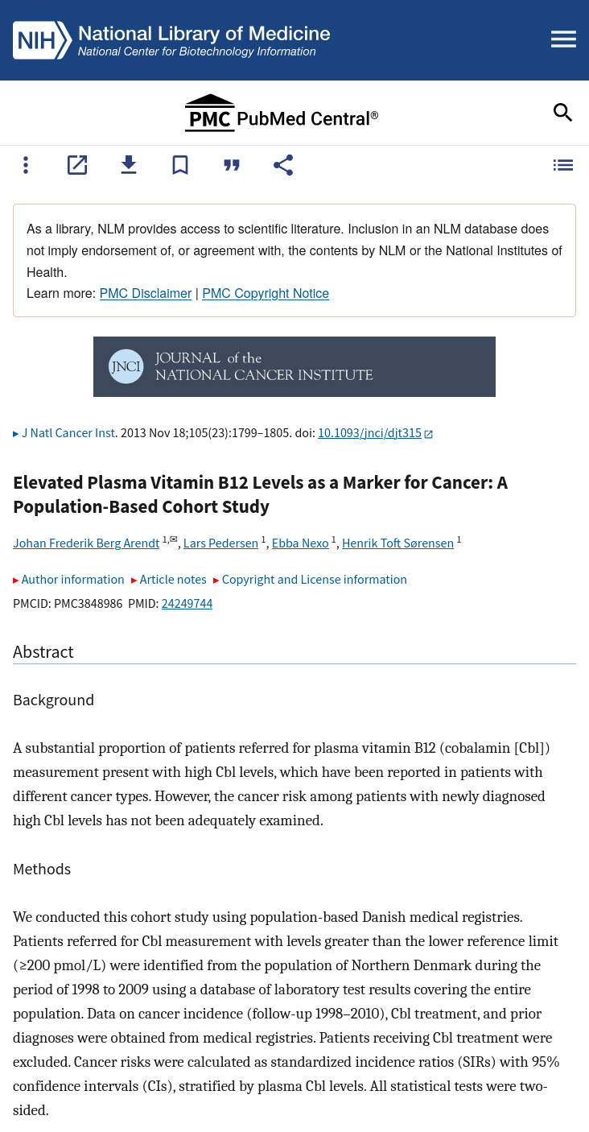Expand Author information section
Screen dimensions: 589x1132
pyautogui.click(x=68, y=580)
